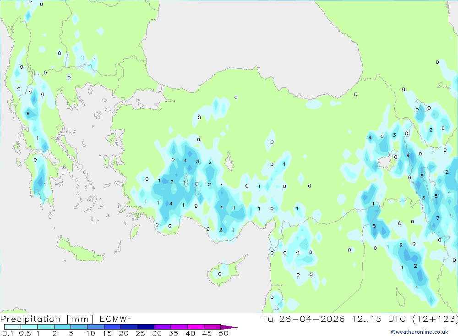The height and width of the screenshot is (336, 458).
Task: Choose the 20–25 mm dark blue swatch
Action: (x=129, y=327)
